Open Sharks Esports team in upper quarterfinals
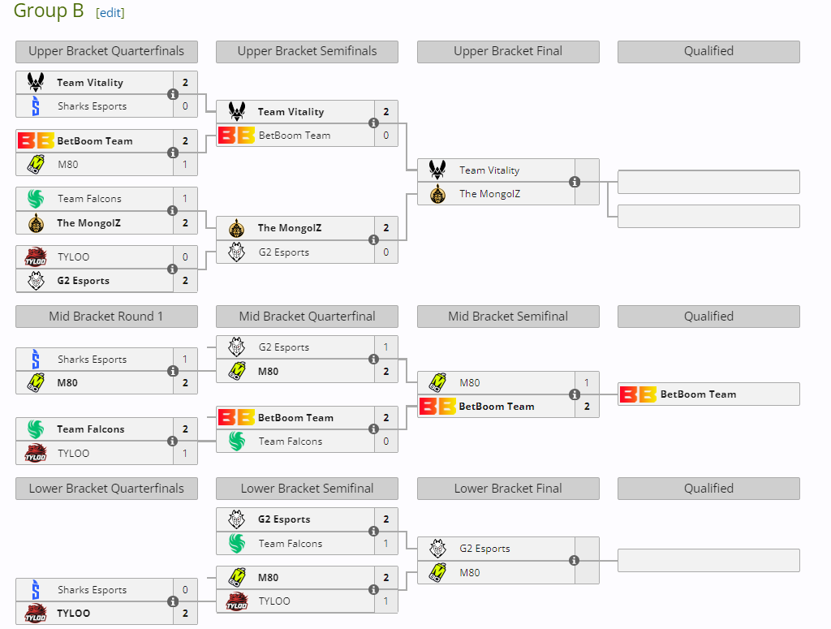The image size is (831, 629). point(92,106)
